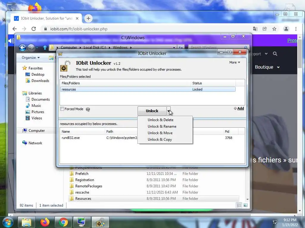Click Explorer window scrollbar down arrow

[x=248, y=199]
